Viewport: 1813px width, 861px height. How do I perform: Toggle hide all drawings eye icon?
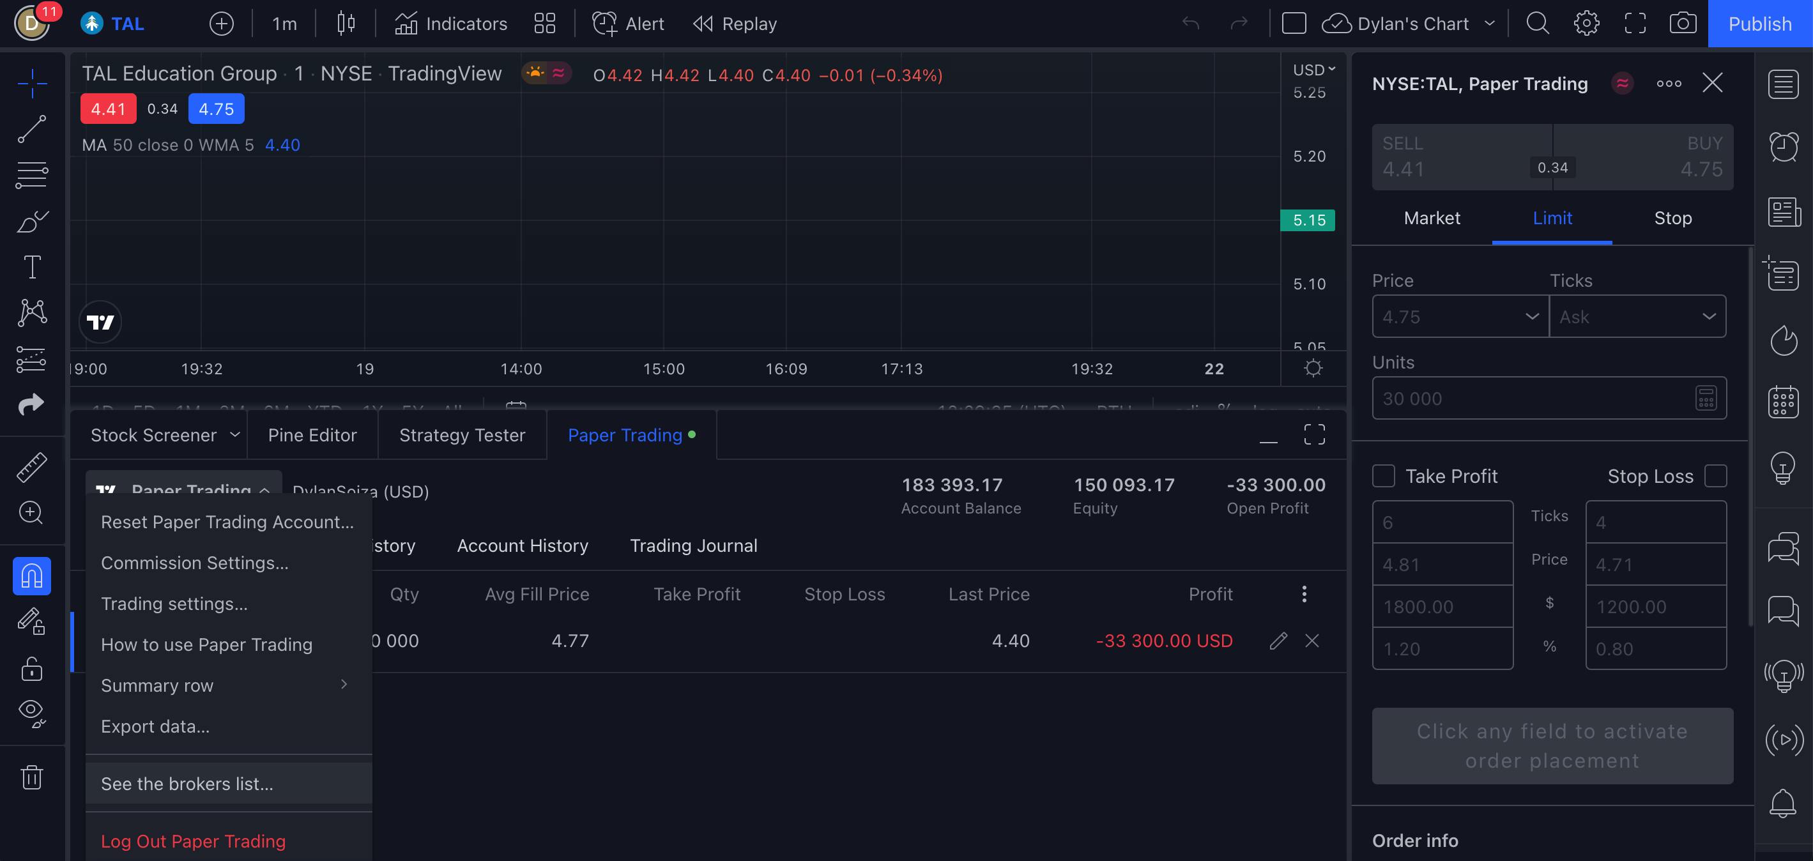click(x=32, y=713)
